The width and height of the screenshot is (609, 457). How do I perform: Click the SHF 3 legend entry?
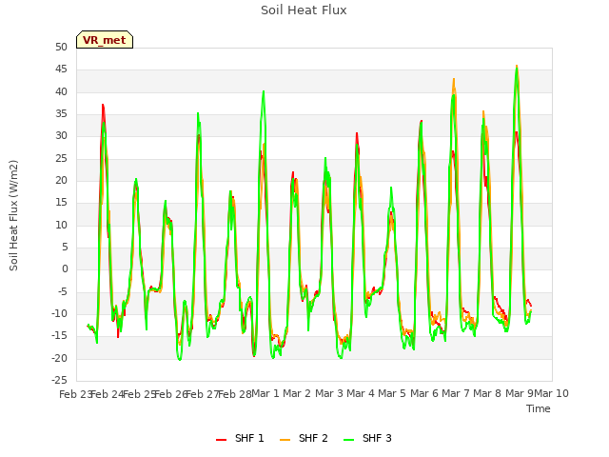[x=368, y=438]
